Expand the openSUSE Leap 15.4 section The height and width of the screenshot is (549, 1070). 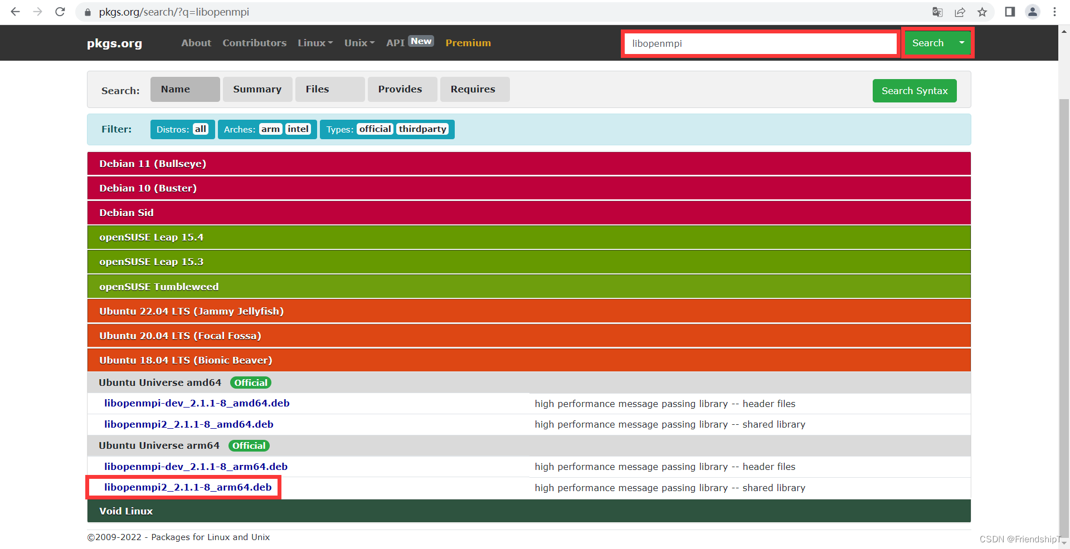click(x=529, y=237)
